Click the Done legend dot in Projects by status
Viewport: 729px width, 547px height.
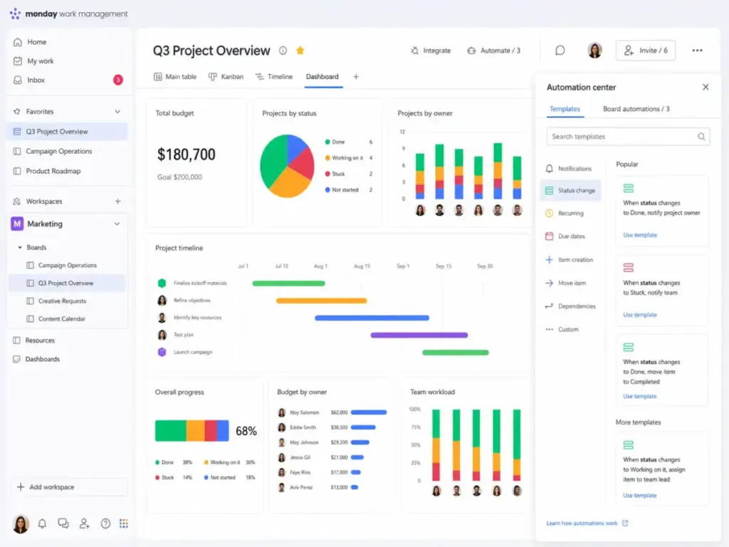327,142
